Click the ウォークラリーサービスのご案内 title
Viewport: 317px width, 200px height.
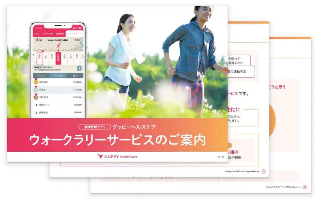tap(117, 140)
